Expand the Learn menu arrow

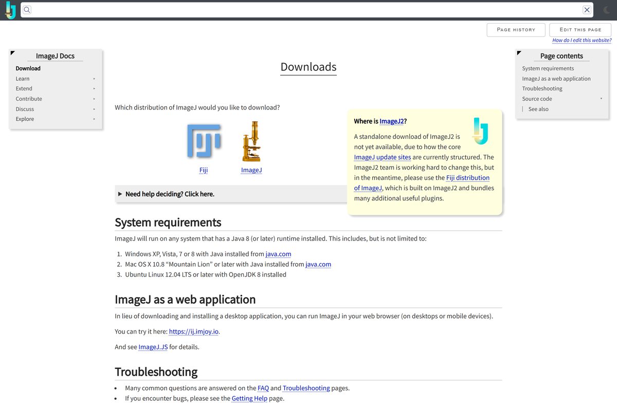[x=94, y=79]
